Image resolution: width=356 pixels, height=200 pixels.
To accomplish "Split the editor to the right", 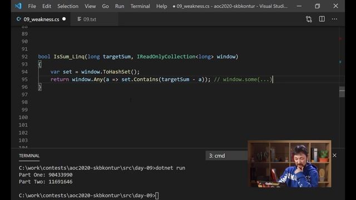I will pos(322,19).
